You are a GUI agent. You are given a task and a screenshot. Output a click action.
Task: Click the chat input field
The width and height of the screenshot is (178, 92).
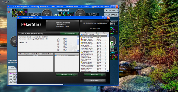pyautogui.click(x=13, y=71)
